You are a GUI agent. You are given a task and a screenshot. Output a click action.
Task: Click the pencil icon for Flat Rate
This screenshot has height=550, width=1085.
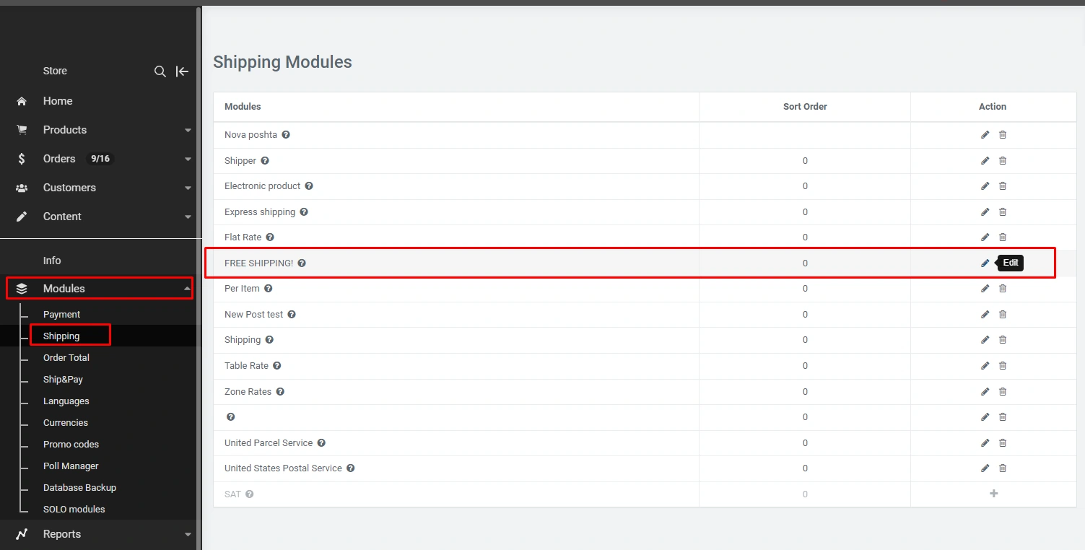[x=985, y=237]
